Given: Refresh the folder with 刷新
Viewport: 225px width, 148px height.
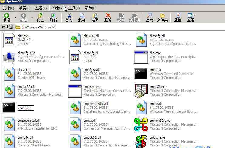Looking at the screenshot, I should point(53,18).
